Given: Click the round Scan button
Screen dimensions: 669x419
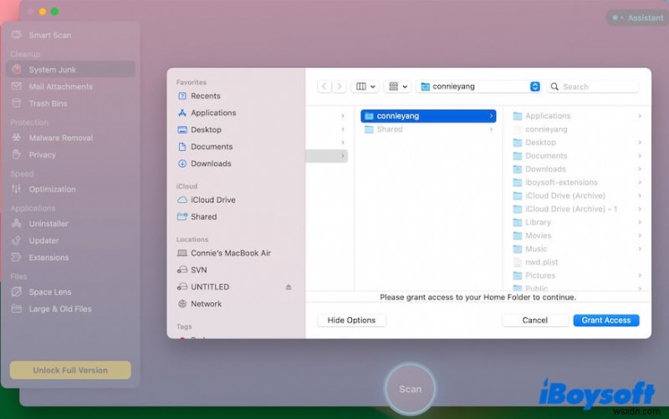Looking at the screenshot, I should click(410, 389).
